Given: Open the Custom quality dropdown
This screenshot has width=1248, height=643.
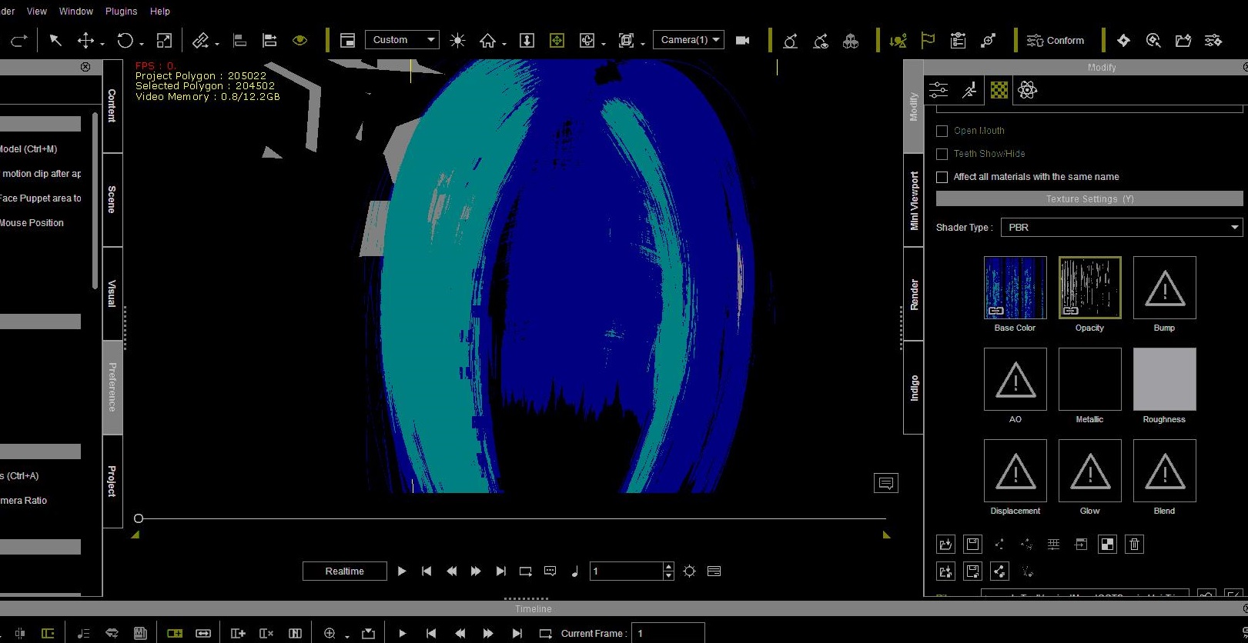Looking at the screenshot, I should pos(402,40).
